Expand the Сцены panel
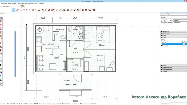The height and width of the screenshot is (105, 187). [174, 66]
